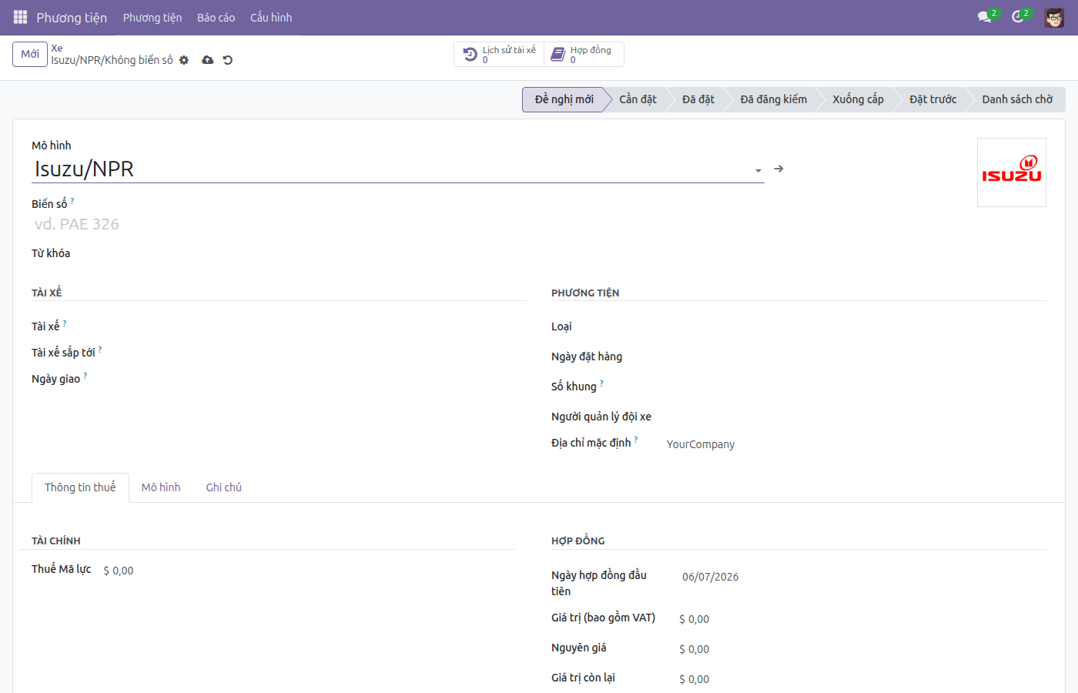
Task: Open the Cấu hình menu
Action: (x=271, y=17)
